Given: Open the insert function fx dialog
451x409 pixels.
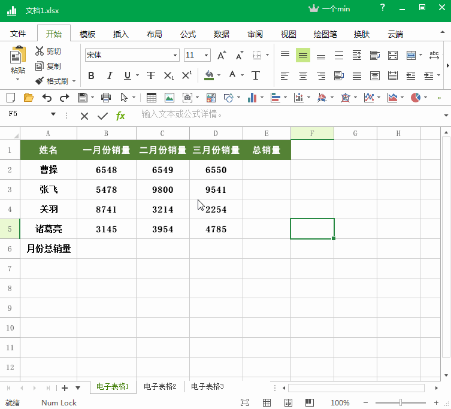Looking at the screenshot, I should coord(120,116).
